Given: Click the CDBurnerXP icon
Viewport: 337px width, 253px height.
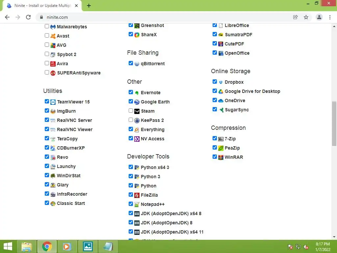Looking at the screenshot, I should [x=53, y=148].
